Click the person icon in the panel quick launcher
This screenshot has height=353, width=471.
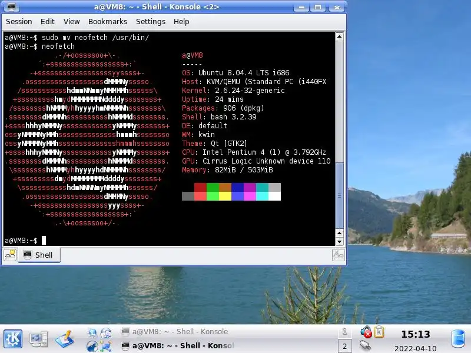[x=92, y=332]
